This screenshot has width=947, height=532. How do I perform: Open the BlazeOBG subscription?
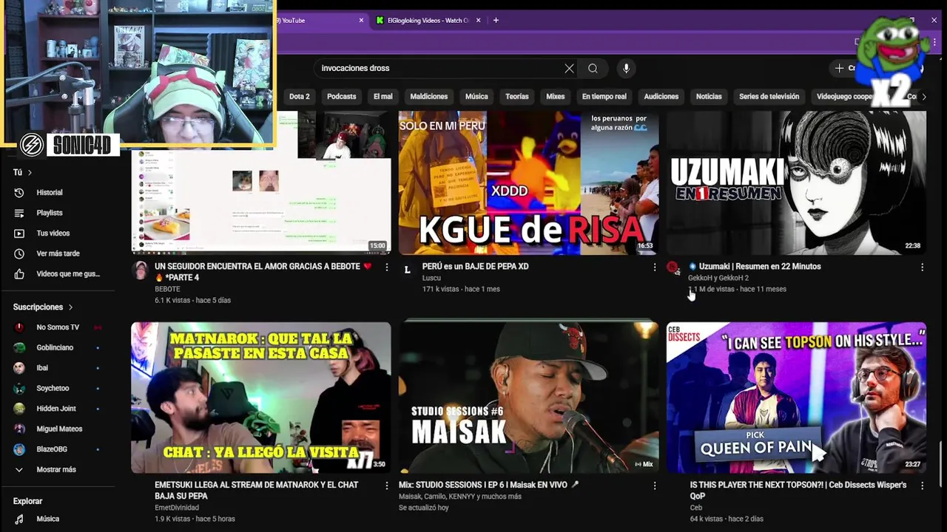click(52, 449)
